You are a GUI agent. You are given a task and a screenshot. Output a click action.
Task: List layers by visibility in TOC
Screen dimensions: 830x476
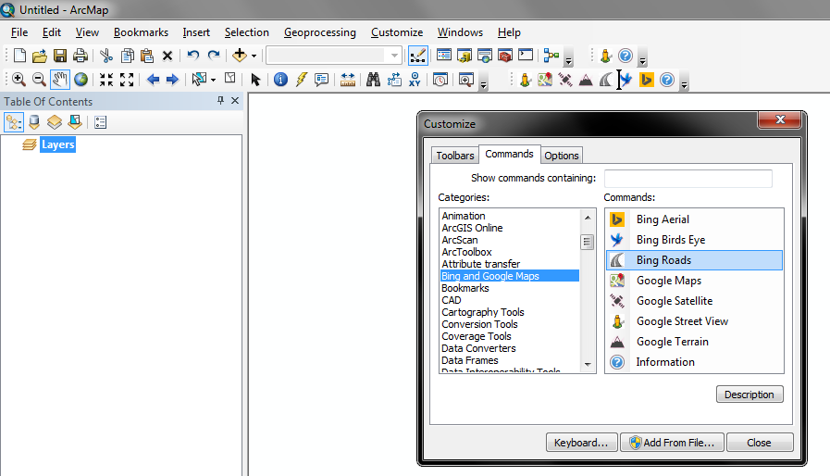55,122
